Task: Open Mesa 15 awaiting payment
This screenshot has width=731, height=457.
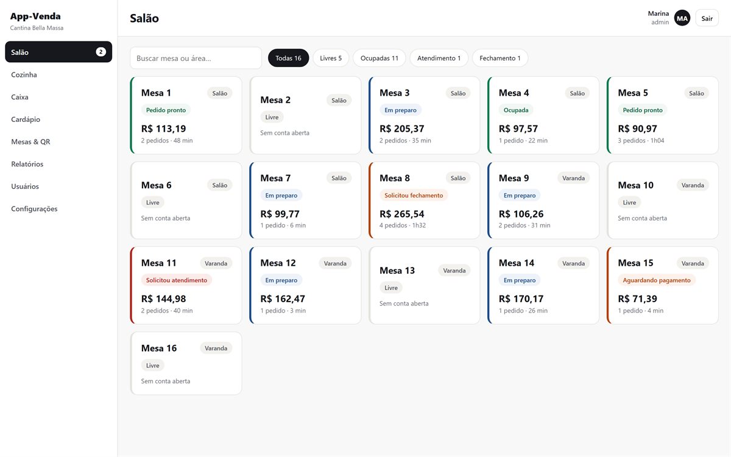Action: (x=663, y=285)
